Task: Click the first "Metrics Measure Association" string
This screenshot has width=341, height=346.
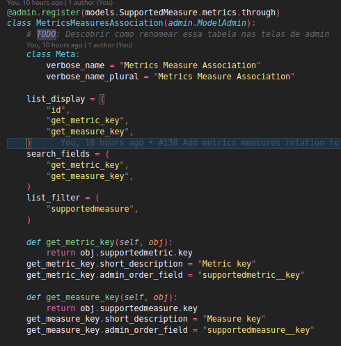Action: (190, 65)
